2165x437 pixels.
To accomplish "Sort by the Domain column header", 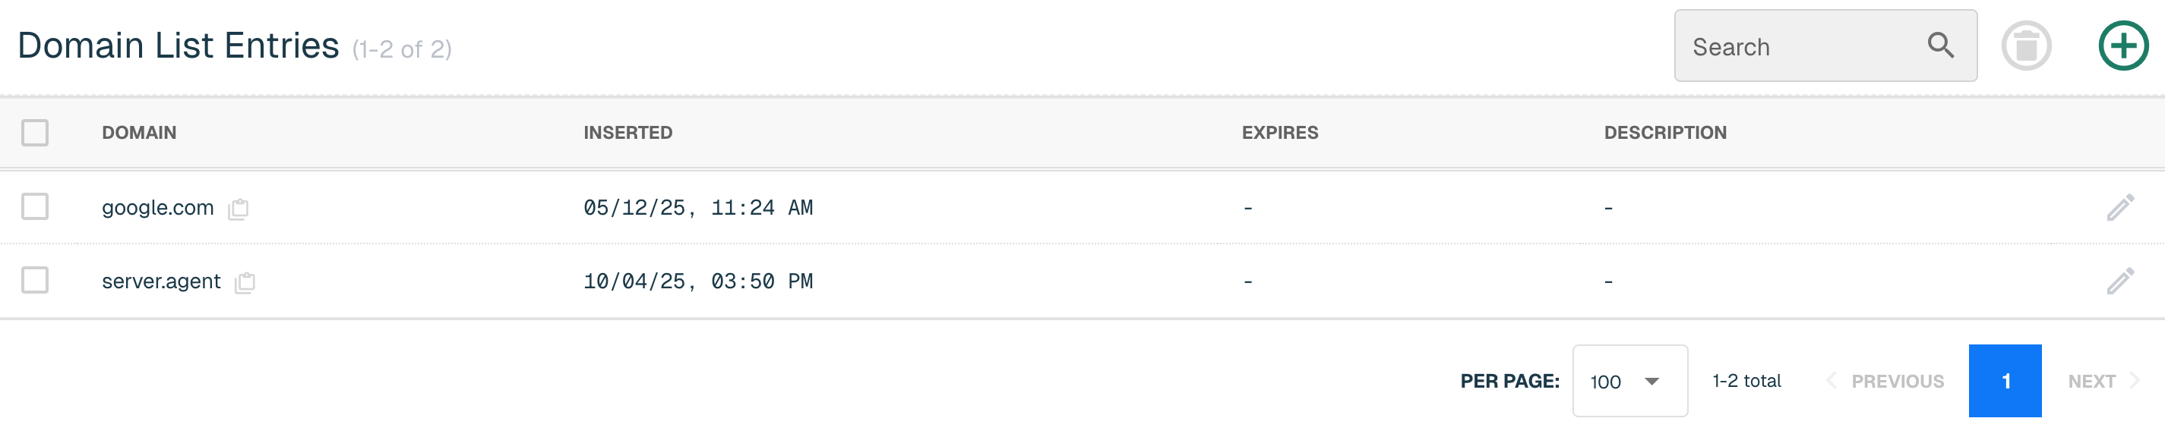I will tap(139, 133).
